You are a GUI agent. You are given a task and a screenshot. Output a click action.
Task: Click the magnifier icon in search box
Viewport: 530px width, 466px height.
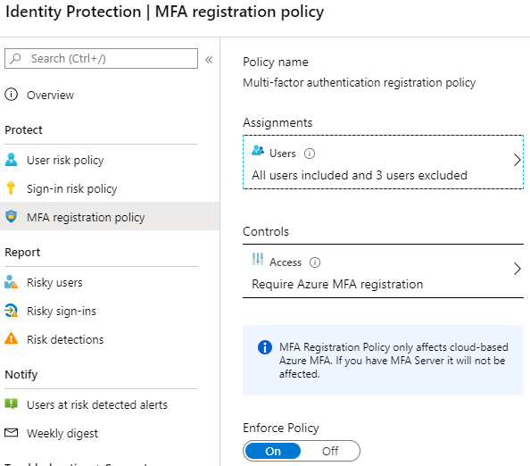(15, 59)
